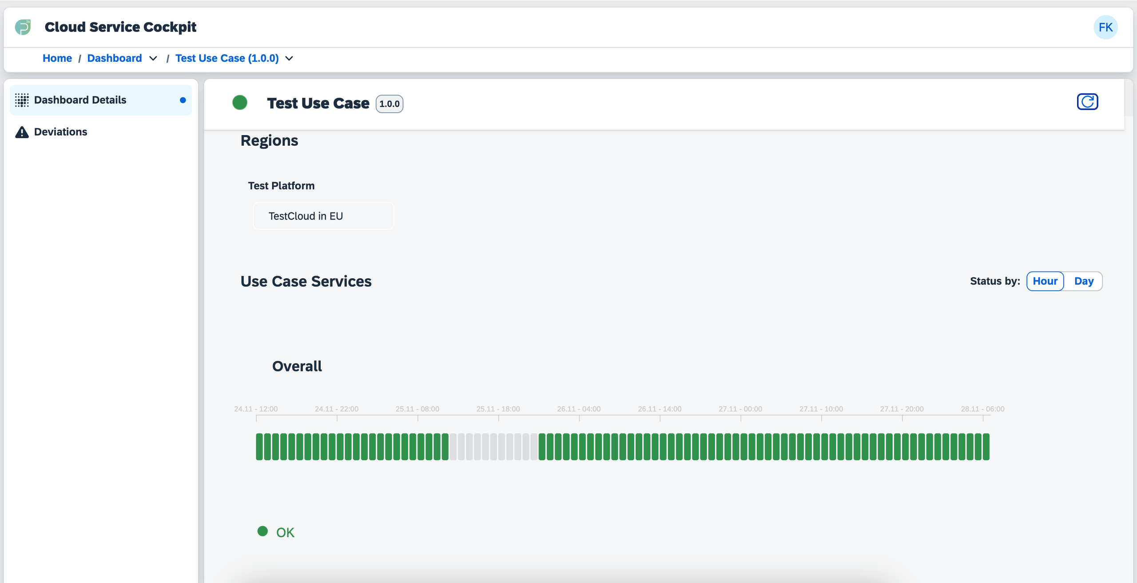Image resolution: width=1137 pixels, height=583 pixels.
Task: Keep status view on Hour
Action: coord(1045,281)
